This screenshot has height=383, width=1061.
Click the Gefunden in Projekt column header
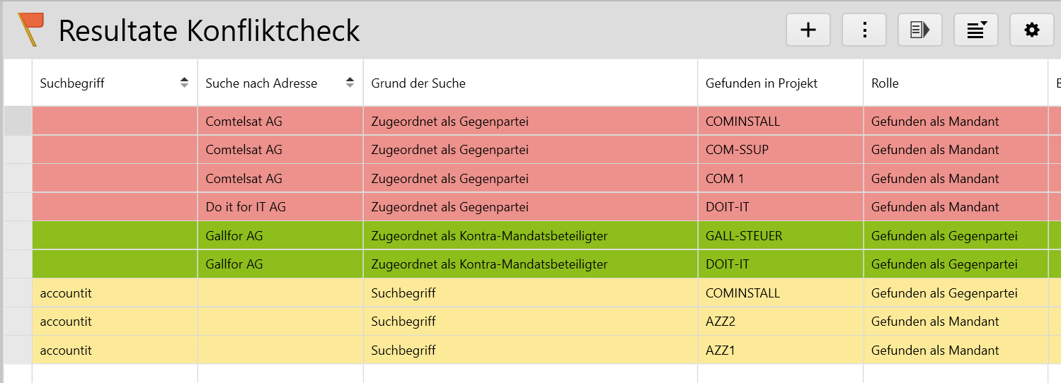[761, 83]
